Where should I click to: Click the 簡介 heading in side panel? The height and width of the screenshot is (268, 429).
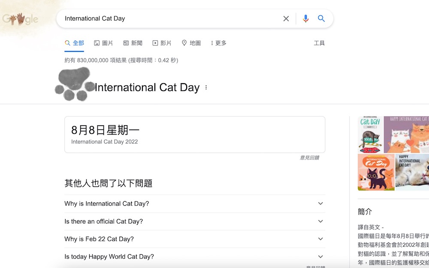tap(365, 212)
